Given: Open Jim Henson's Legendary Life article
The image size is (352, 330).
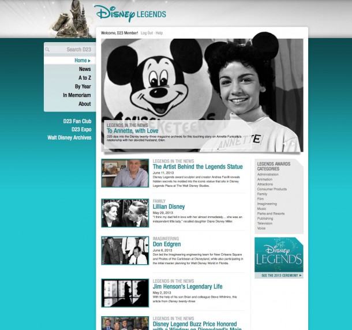Looking at the screenshot, I should 188,287.
